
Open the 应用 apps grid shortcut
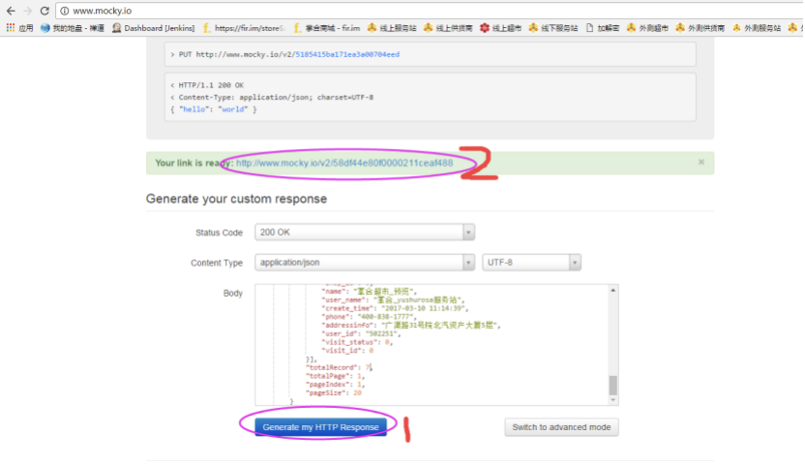click(20, 28)
